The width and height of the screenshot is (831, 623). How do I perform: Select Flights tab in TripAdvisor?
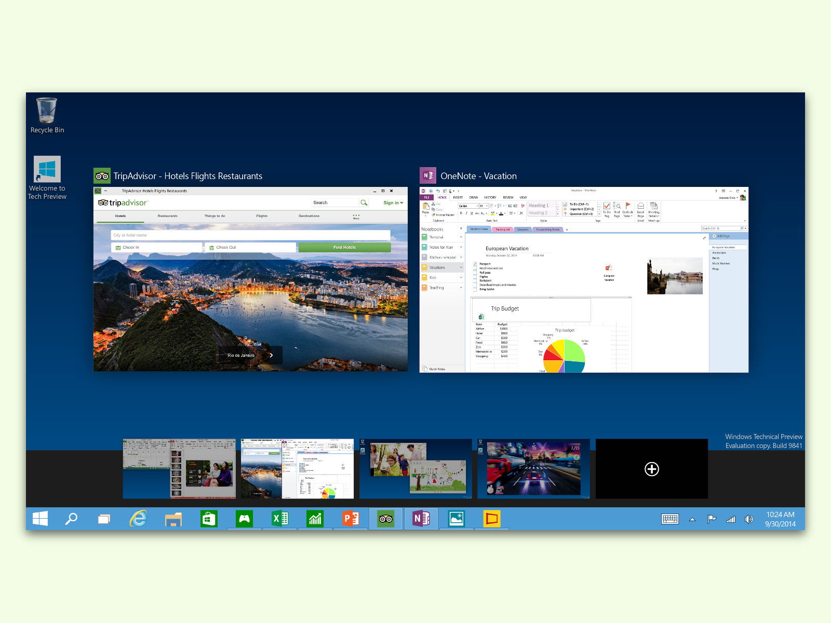(262, 216)
